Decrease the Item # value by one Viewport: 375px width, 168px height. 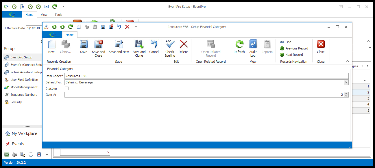[346, 96]
